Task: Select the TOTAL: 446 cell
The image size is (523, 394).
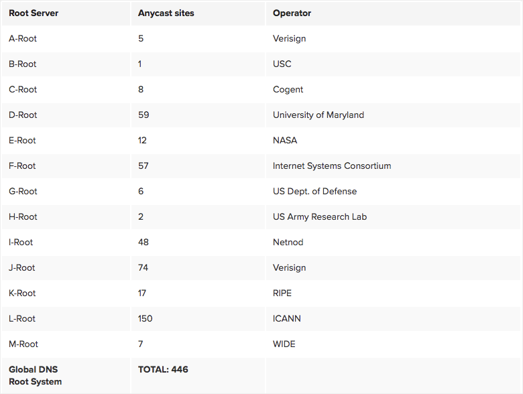Action: click(x=163, y=370)
